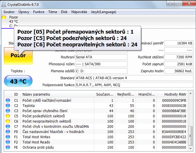Click the yellow status orb for C6 row
Image resolution: width=196 pixels, height=153 pixels.
coord(8,121)
